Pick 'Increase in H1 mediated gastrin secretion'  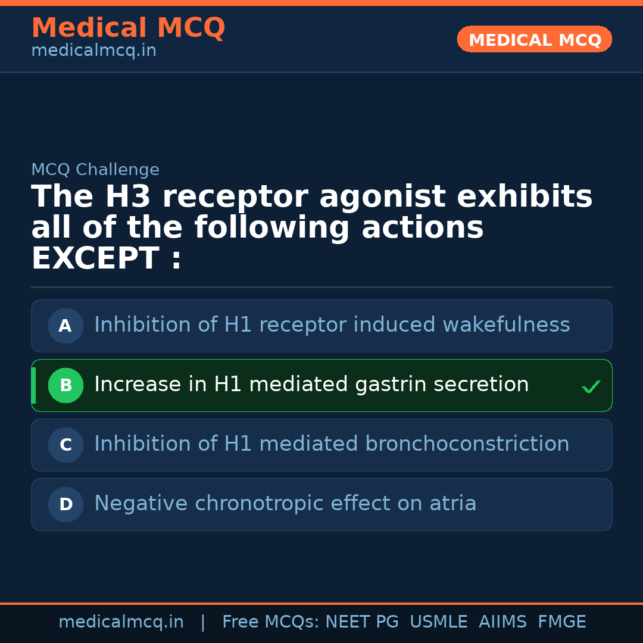click(311, 385)
